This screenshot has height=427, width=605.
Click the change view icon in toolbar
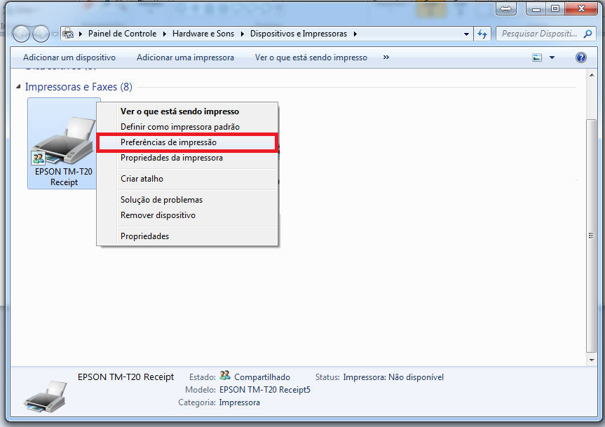coord(538,57)
